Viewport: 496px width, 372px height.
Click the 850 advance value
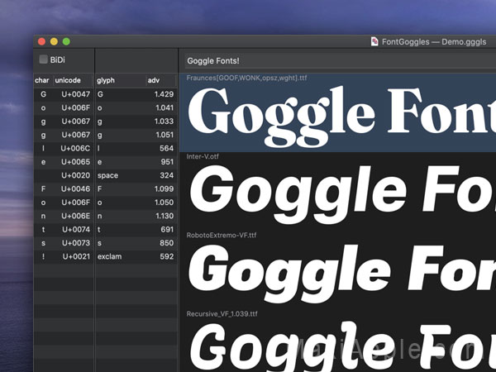click(167, 243)
